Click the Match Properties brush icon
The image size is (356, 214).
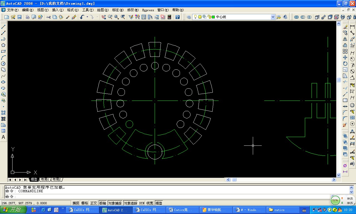click(67, 17)
